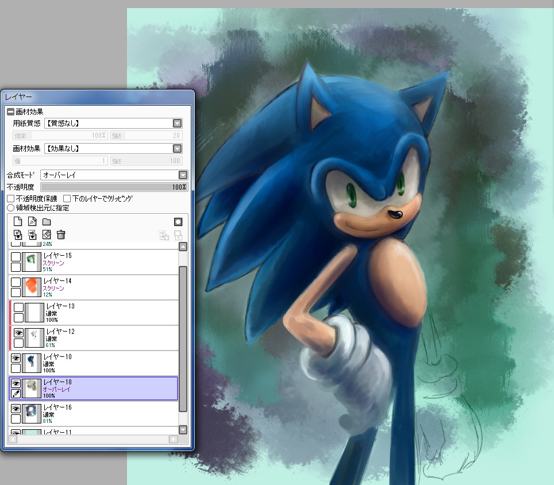
Task: Click the レイヤー18 layer name
Action: click(57, 382)
